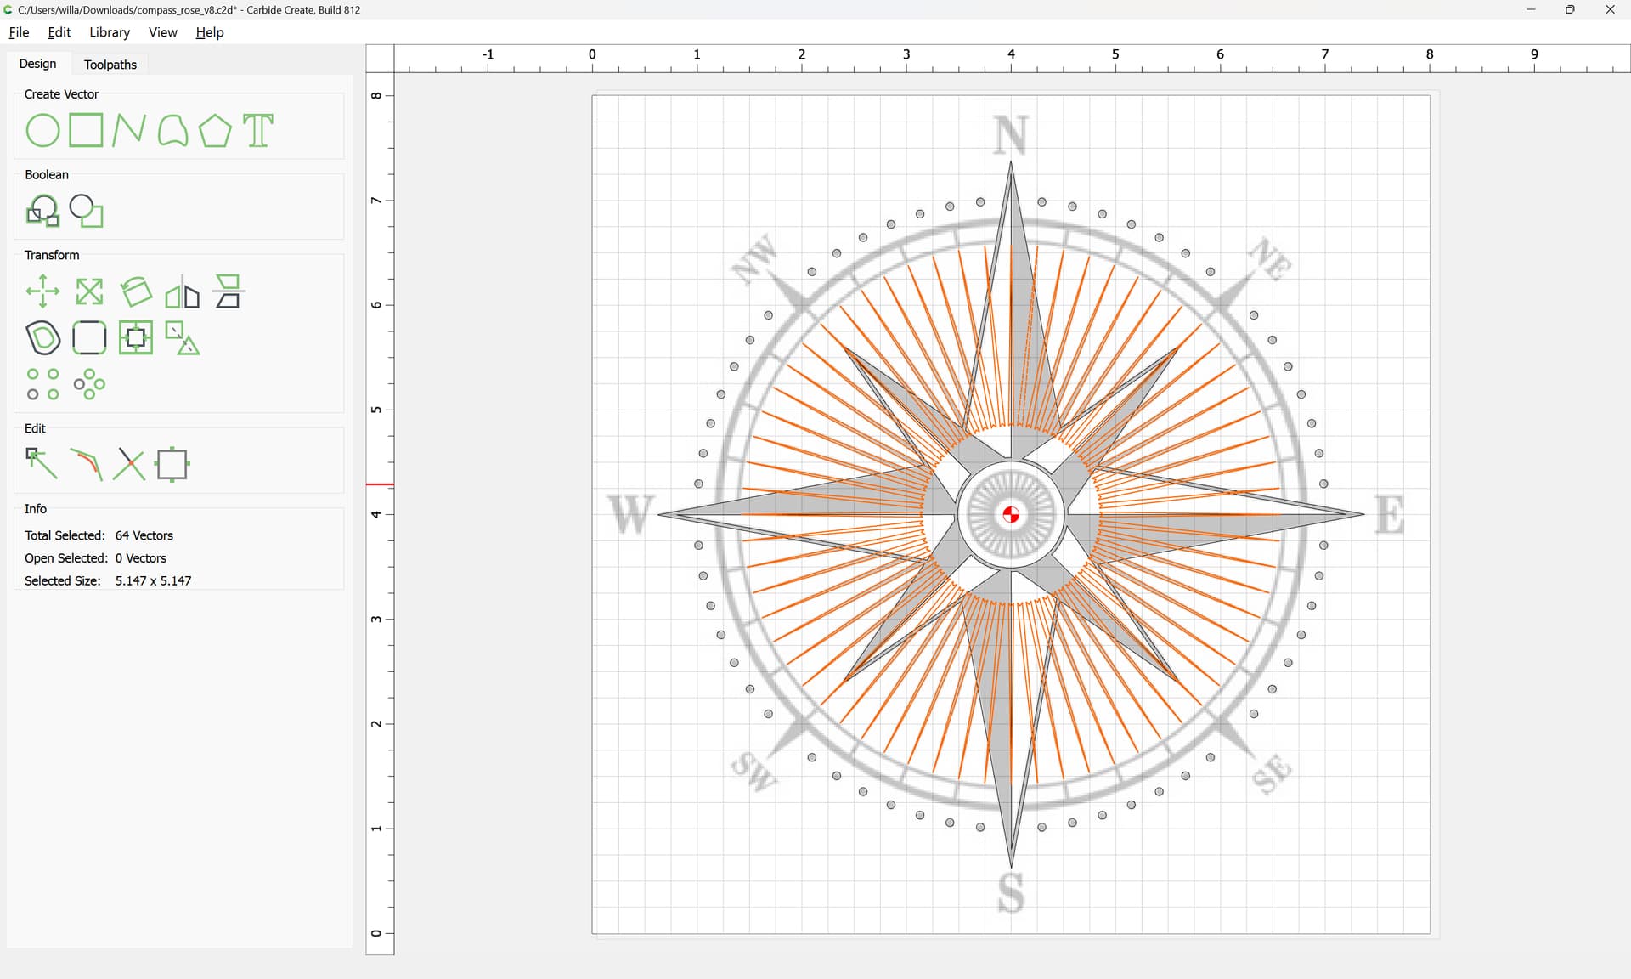Image resolution: width=1631 pixels, height=979 pixels.
Task: Click the red center origin marker
Action: [x=1011, y=514]
